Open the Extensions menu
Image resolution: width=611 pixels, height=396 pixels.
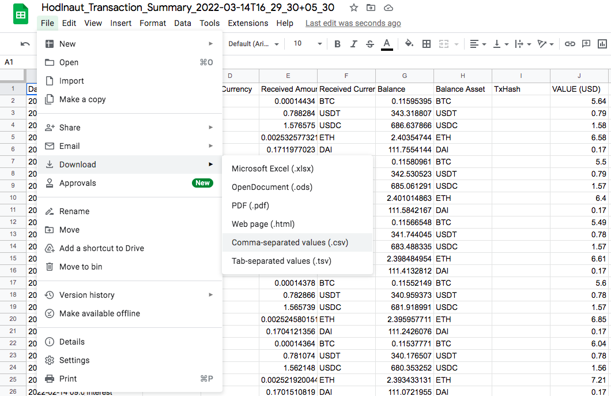click(x=248, y=23)
